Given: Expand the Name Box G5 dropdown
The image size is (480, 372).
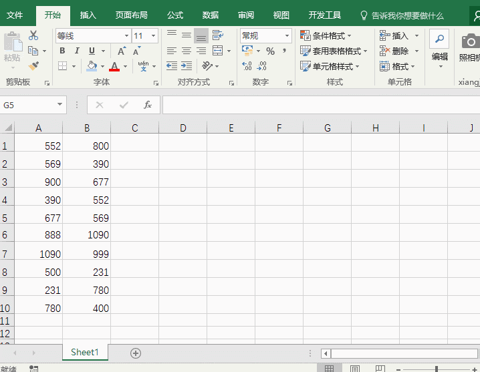Looking at the screenshot, I should tap(59, 105).
